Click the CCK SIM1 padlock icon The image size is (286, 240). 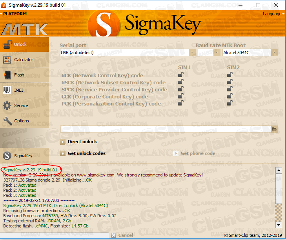coord(181,96)
